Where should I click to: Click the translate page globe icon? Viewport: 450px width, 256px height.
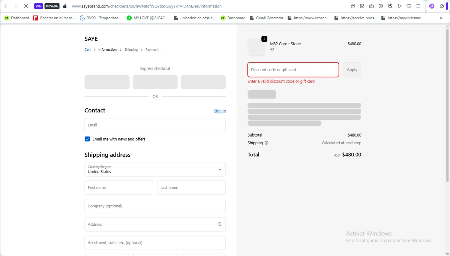click(390, 6)
